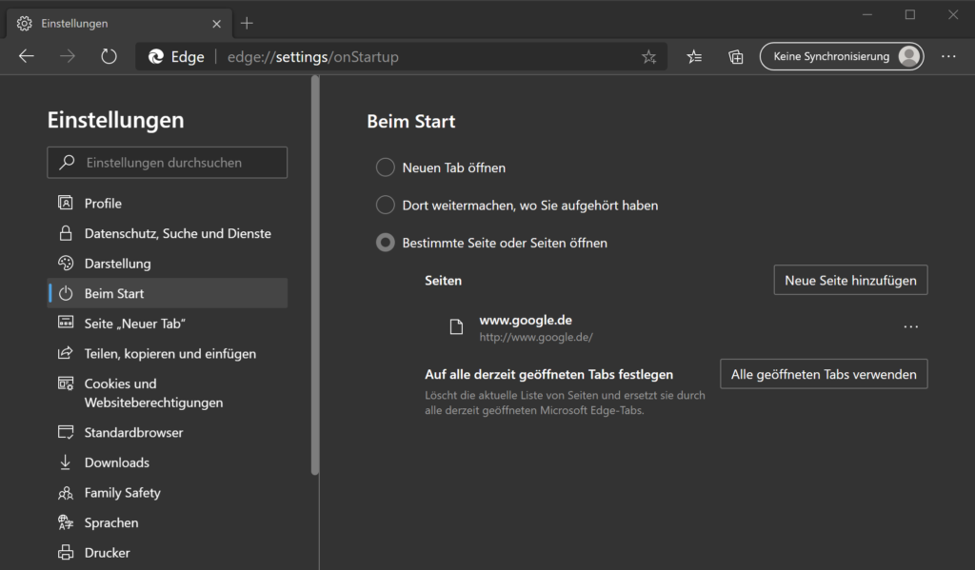This screenshot has width=975, height=570.
Task: Click the Teilen share icon
Action: [66, 353]
